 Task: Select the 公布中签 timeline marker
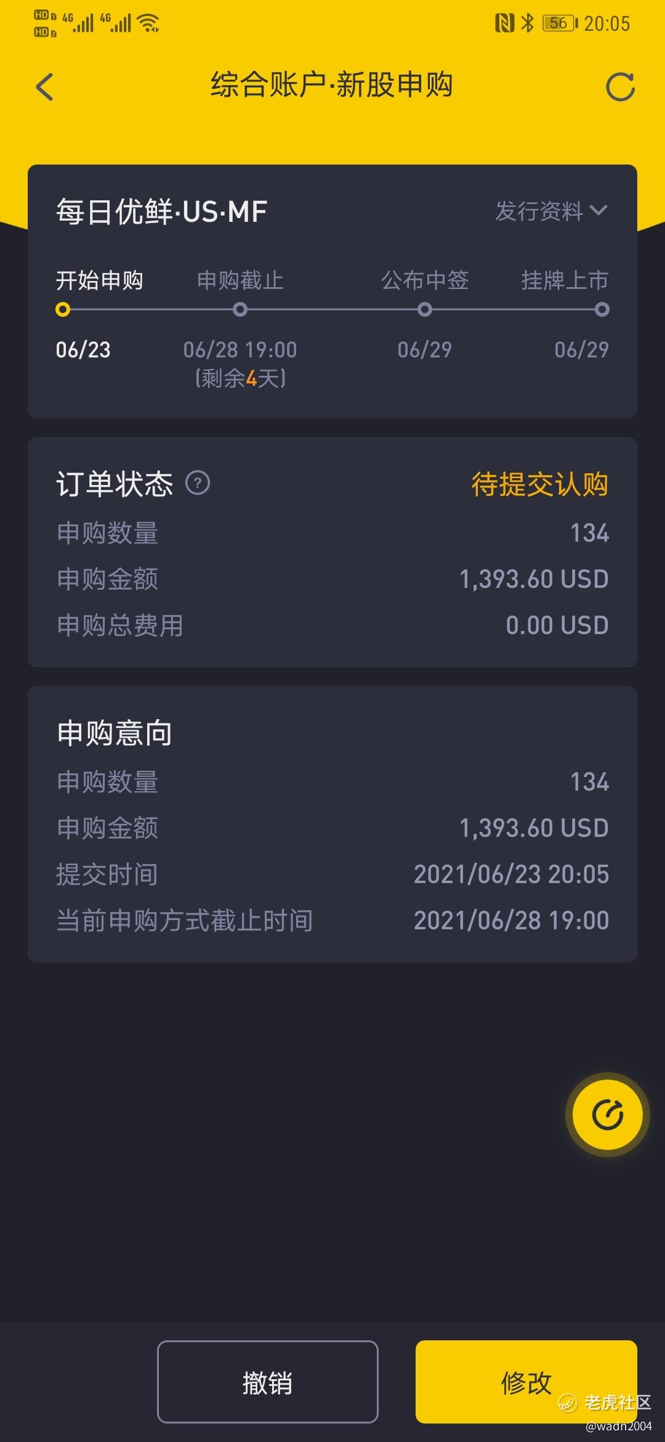pyautogui.click(x=424, y=309)
